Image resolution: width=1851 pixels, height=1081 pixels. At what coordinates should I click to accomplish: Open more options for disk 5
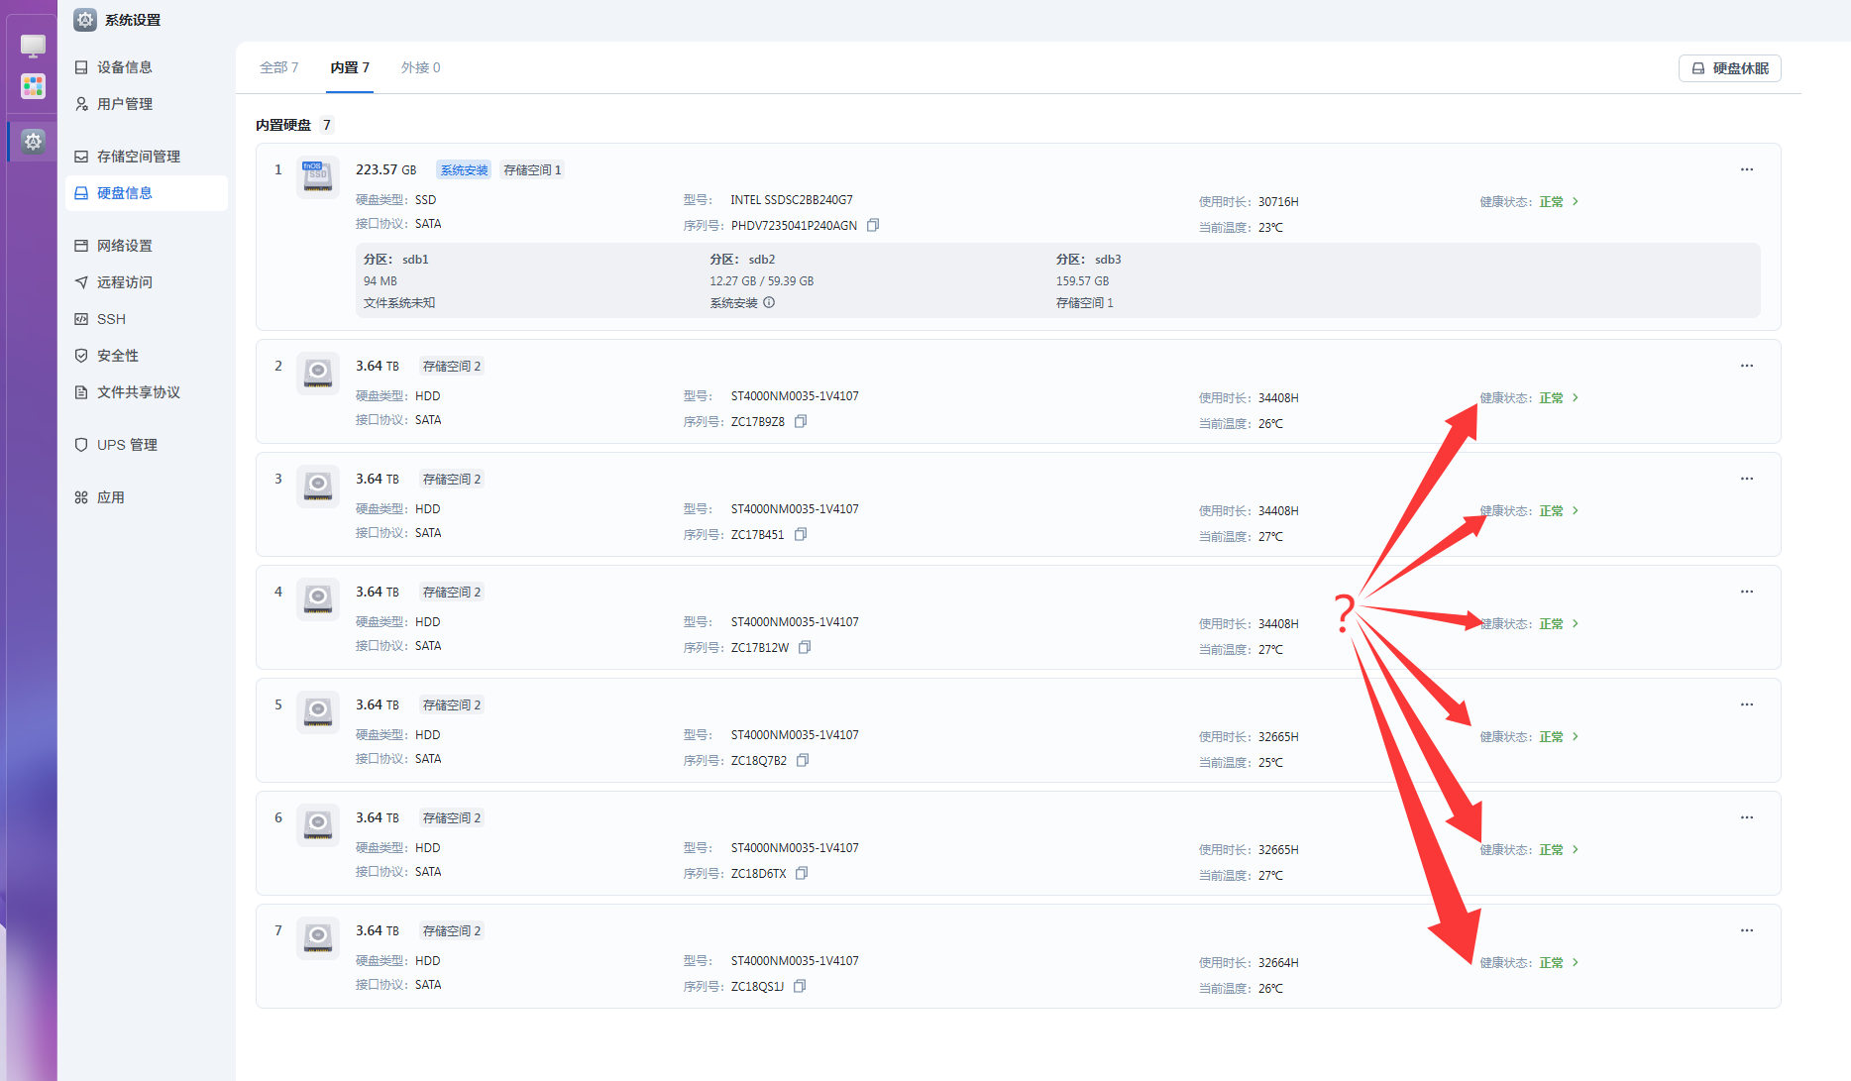pos(1747,704)
